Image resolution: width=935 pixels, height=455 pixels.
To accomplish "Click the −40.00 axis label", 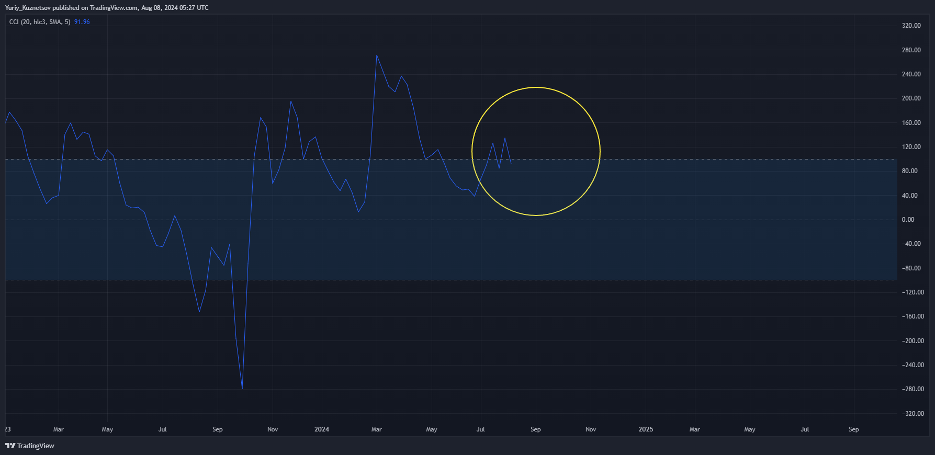I will (x=911, y=244).
